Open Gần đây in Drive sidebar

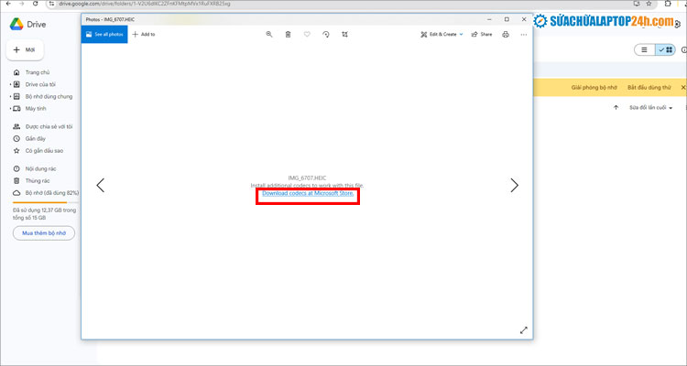36,138
